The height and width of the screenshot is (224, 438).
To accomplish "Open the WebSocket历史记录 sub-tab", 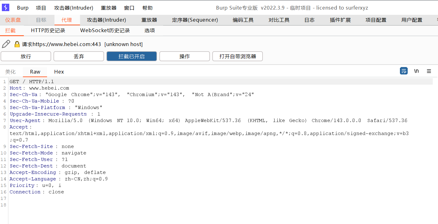I will 105,30.
